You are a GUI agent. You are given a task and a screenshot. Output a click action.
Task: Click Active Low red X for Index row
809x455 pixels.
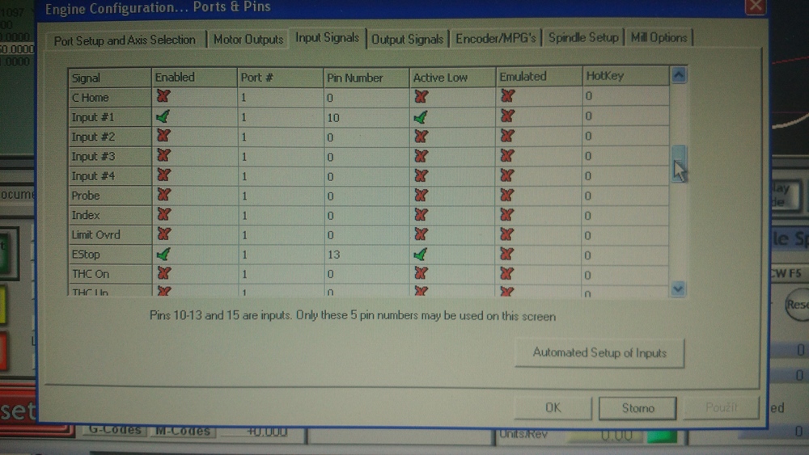pos(420,215)
